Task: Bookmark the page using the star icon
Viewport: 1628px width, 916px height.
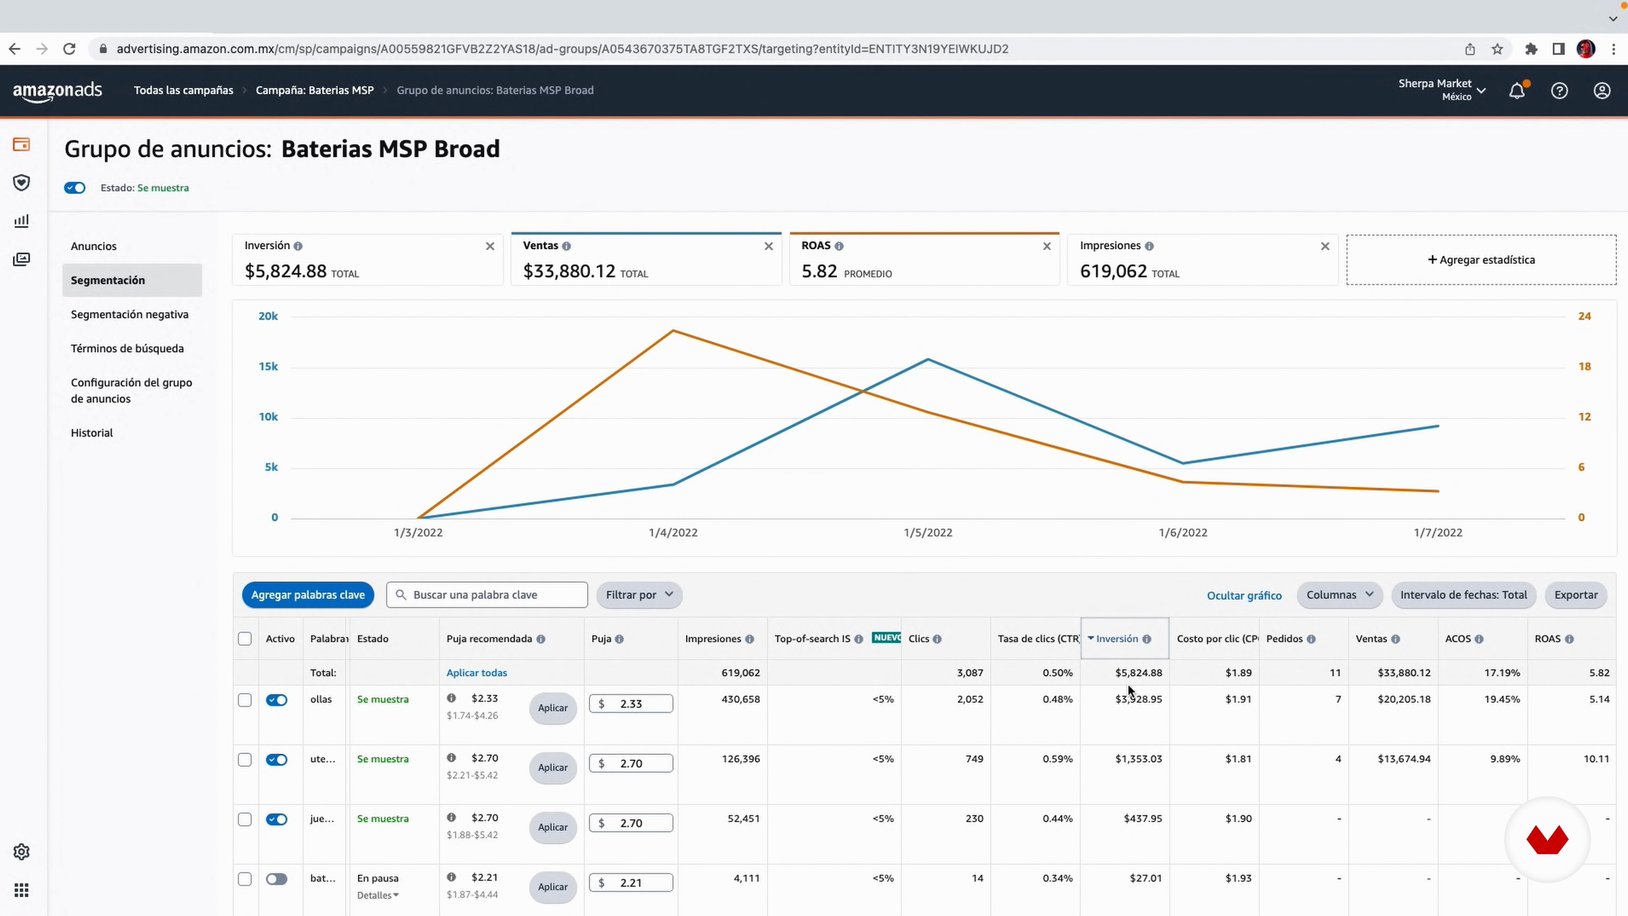Action: click(1497, 49)
